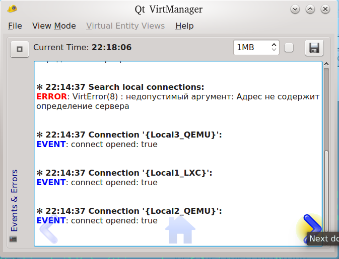Click the Connection '{Local1_LXC}' log line
The image size is (339, 259).
point(124,173)
